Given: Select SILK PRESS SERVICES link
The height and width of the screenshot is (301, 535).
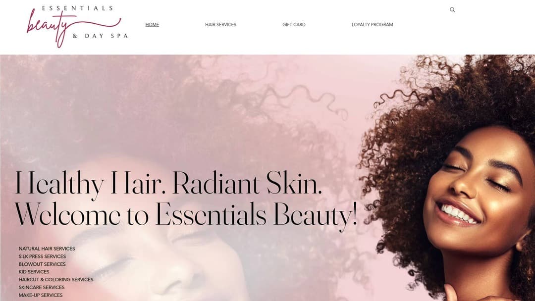Looking at the screenshot, I should [x=42, y=256].
